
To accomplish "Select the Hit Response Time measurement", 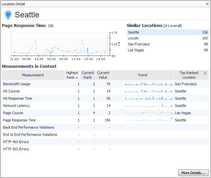I will [17, 98].
